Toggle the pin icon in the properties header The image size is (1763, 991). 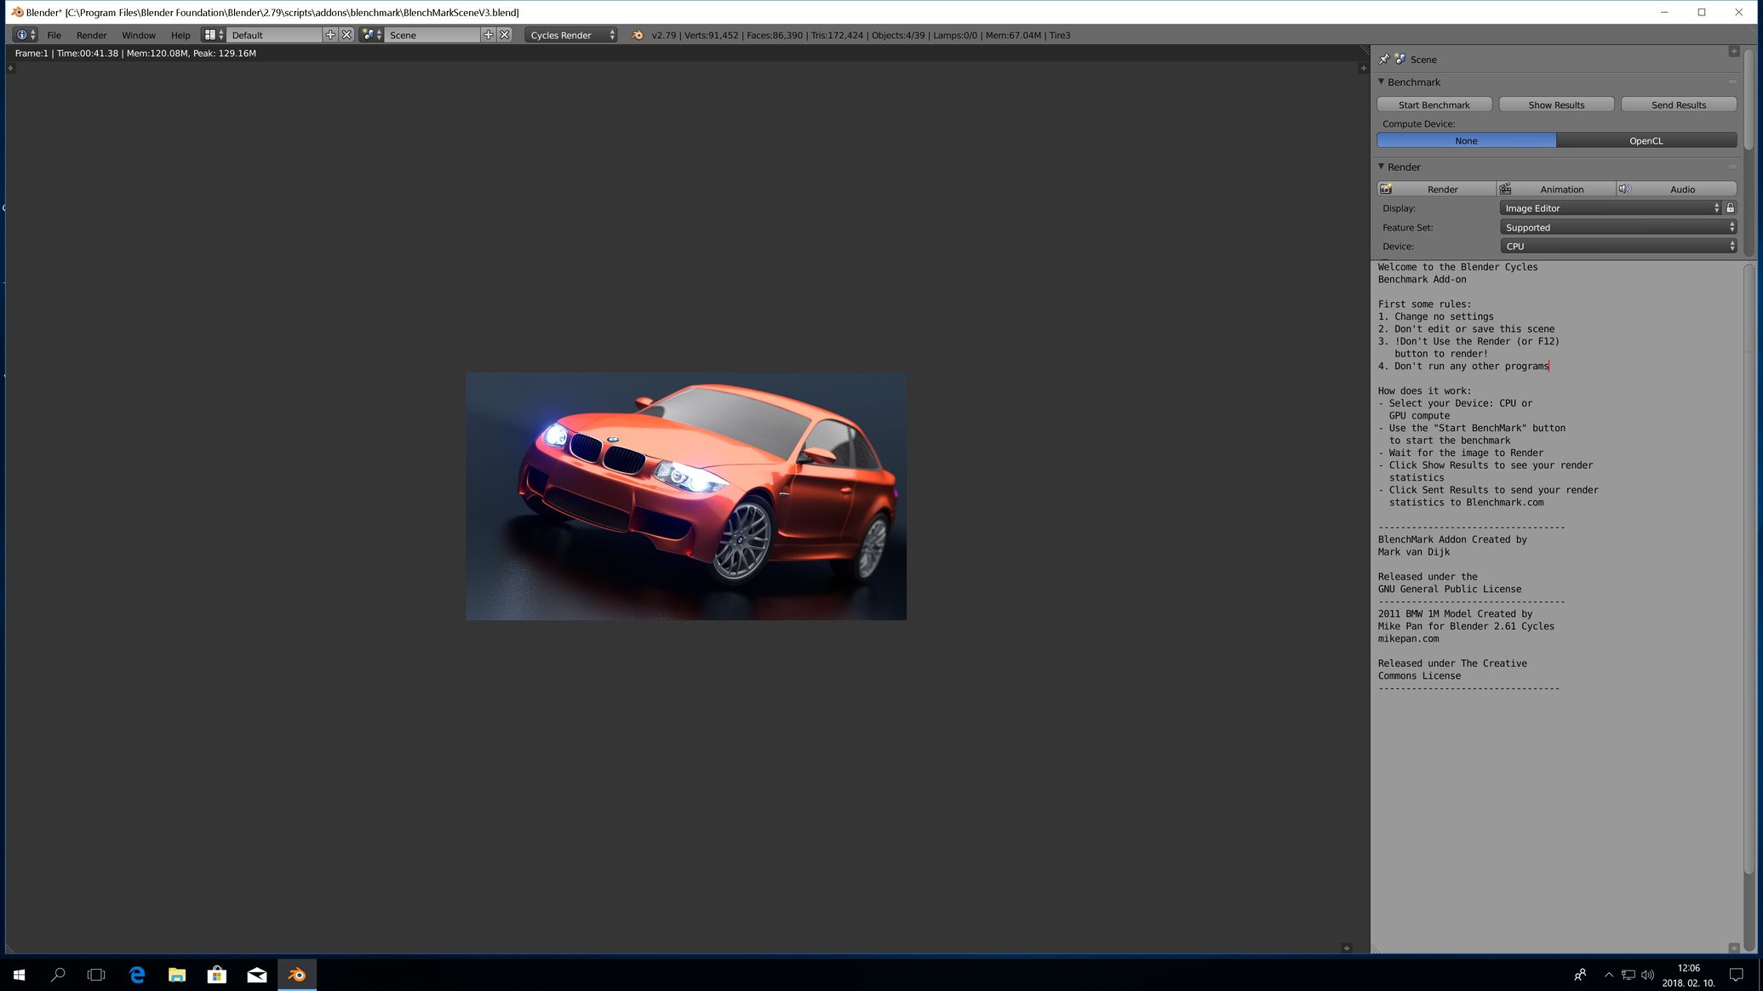(x=1384, y=59)
